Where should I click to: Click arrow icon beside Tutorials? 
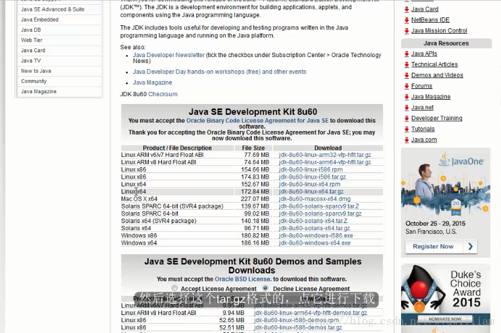406,129
